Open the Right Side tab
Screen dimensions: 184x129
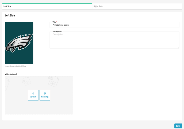(137, 6)
